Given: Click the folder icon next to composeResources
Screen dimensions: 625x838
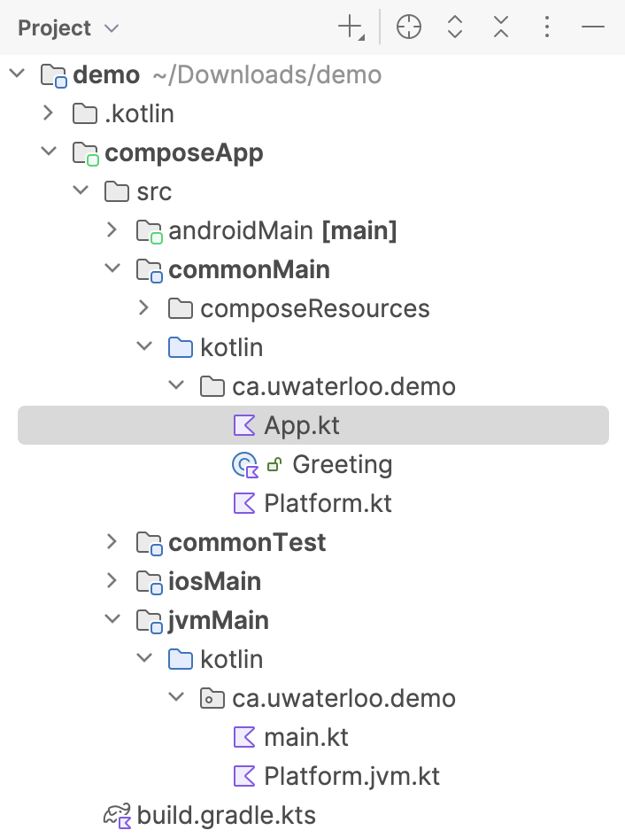Looking at the screenshot, I should tap(179, 308).
